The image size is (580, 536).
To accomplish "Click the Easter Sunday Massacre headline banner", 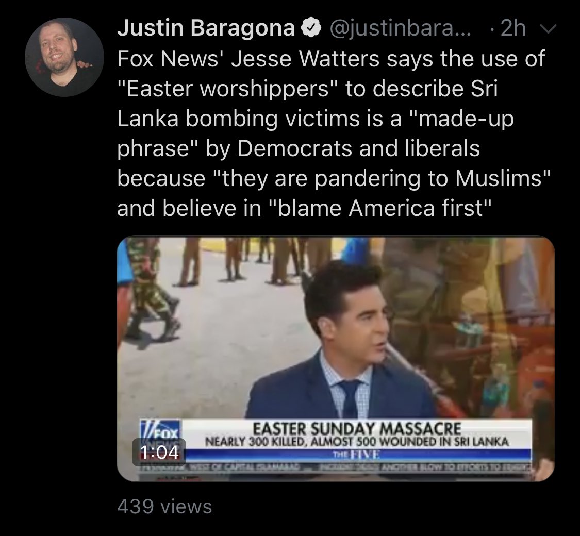I will click(x=357, y=428).
